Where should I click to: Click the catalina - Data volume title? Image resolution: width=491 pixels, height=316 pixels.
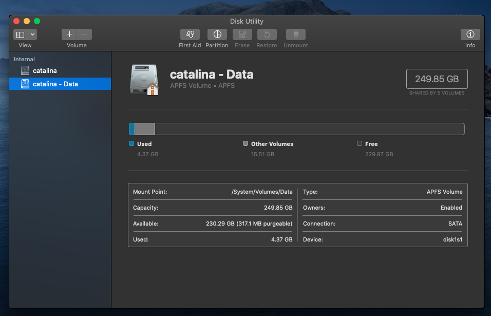[212, 75]
